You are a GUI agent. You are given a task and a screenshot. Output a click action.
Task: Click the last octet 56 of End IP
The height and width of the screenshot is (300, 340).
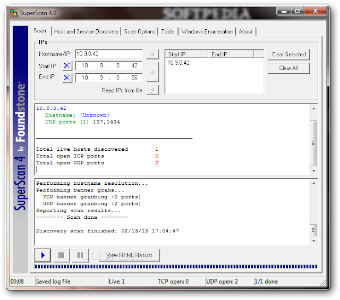coord(134,78)
